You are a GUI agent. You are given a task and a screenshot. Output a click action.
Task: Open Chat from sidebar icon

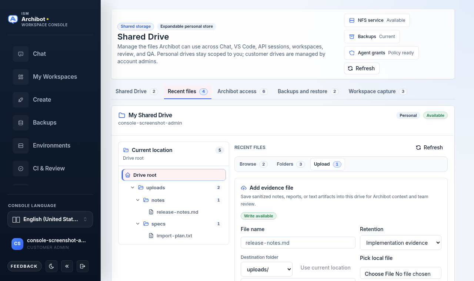tap(21, 54)
